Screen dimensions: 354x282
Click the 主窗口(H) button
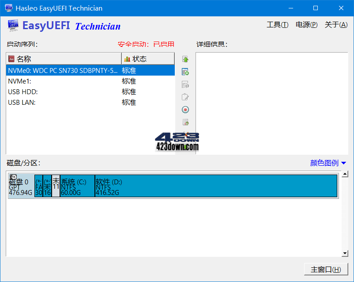[326, 269]
